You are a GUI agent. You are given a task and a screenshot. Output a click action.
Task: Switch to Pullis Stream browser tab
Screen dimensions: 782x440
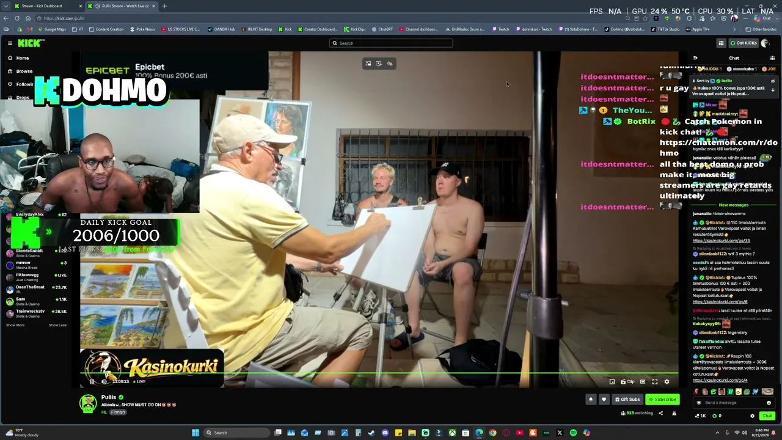(121, 6)
